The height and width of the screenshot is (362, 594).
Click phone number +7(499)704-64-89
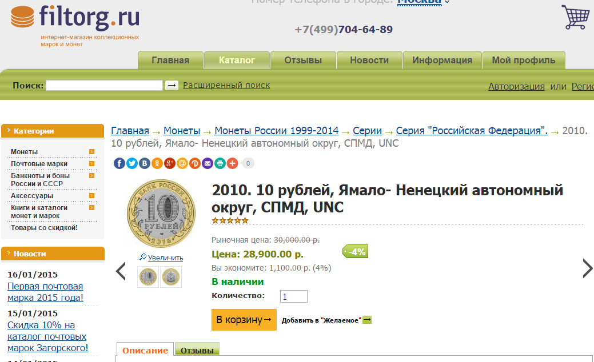pyautogui.click(x=344, y=30)
